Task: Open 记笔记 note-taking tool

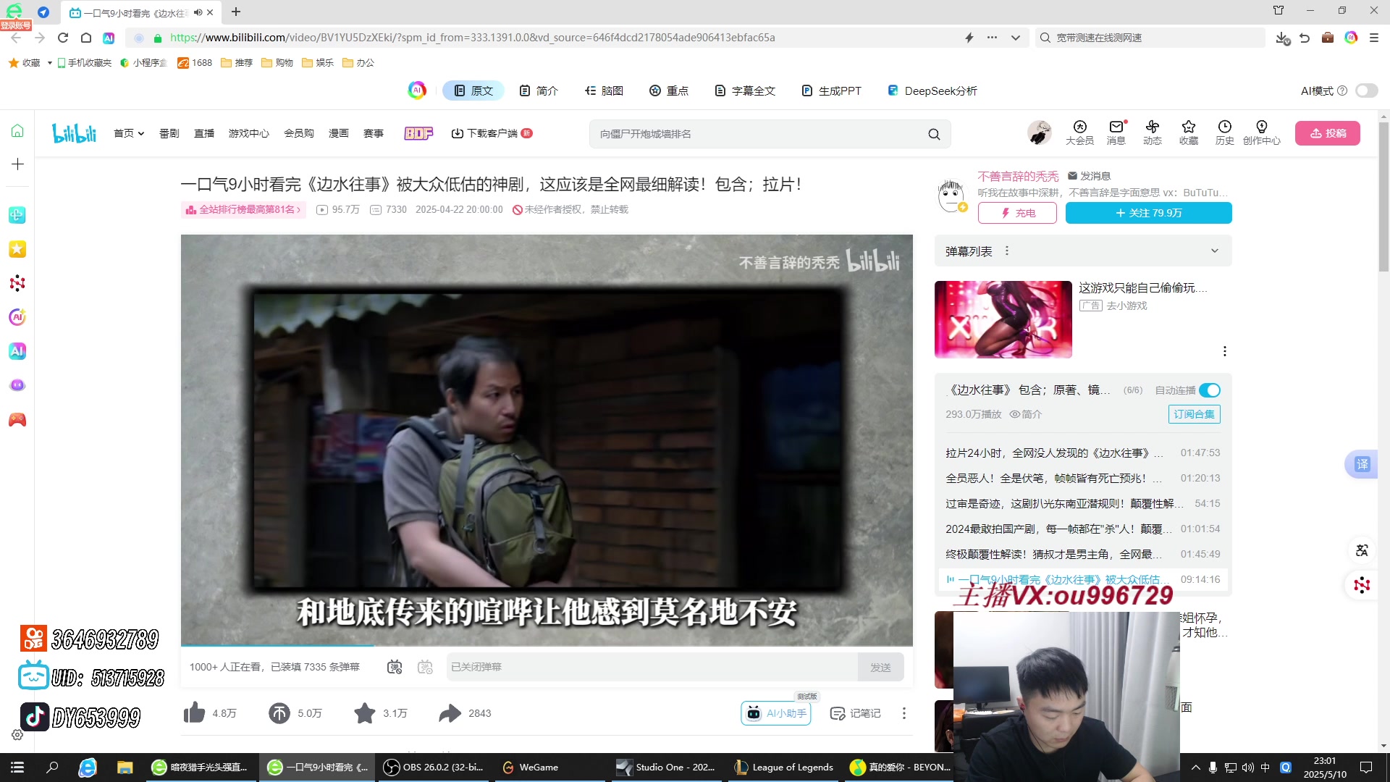Action: pos(855,713)
